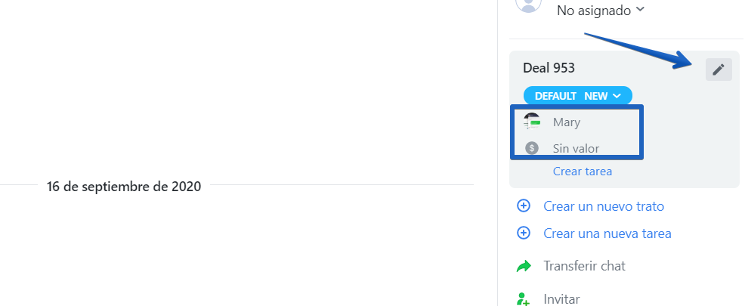Click the dollar sign value icon

click(532, 148)
